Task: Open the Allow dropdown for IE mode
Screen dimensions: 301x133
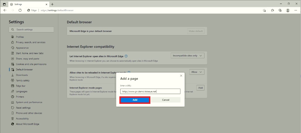Action: point(197,72)
